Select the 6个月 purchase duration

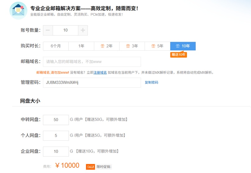click(56, 46)
